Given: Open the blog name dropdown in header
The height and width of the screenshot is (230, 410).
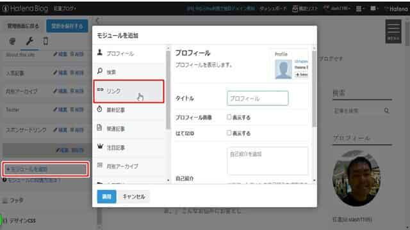Looking at the screenshot, I should (65, 8).
